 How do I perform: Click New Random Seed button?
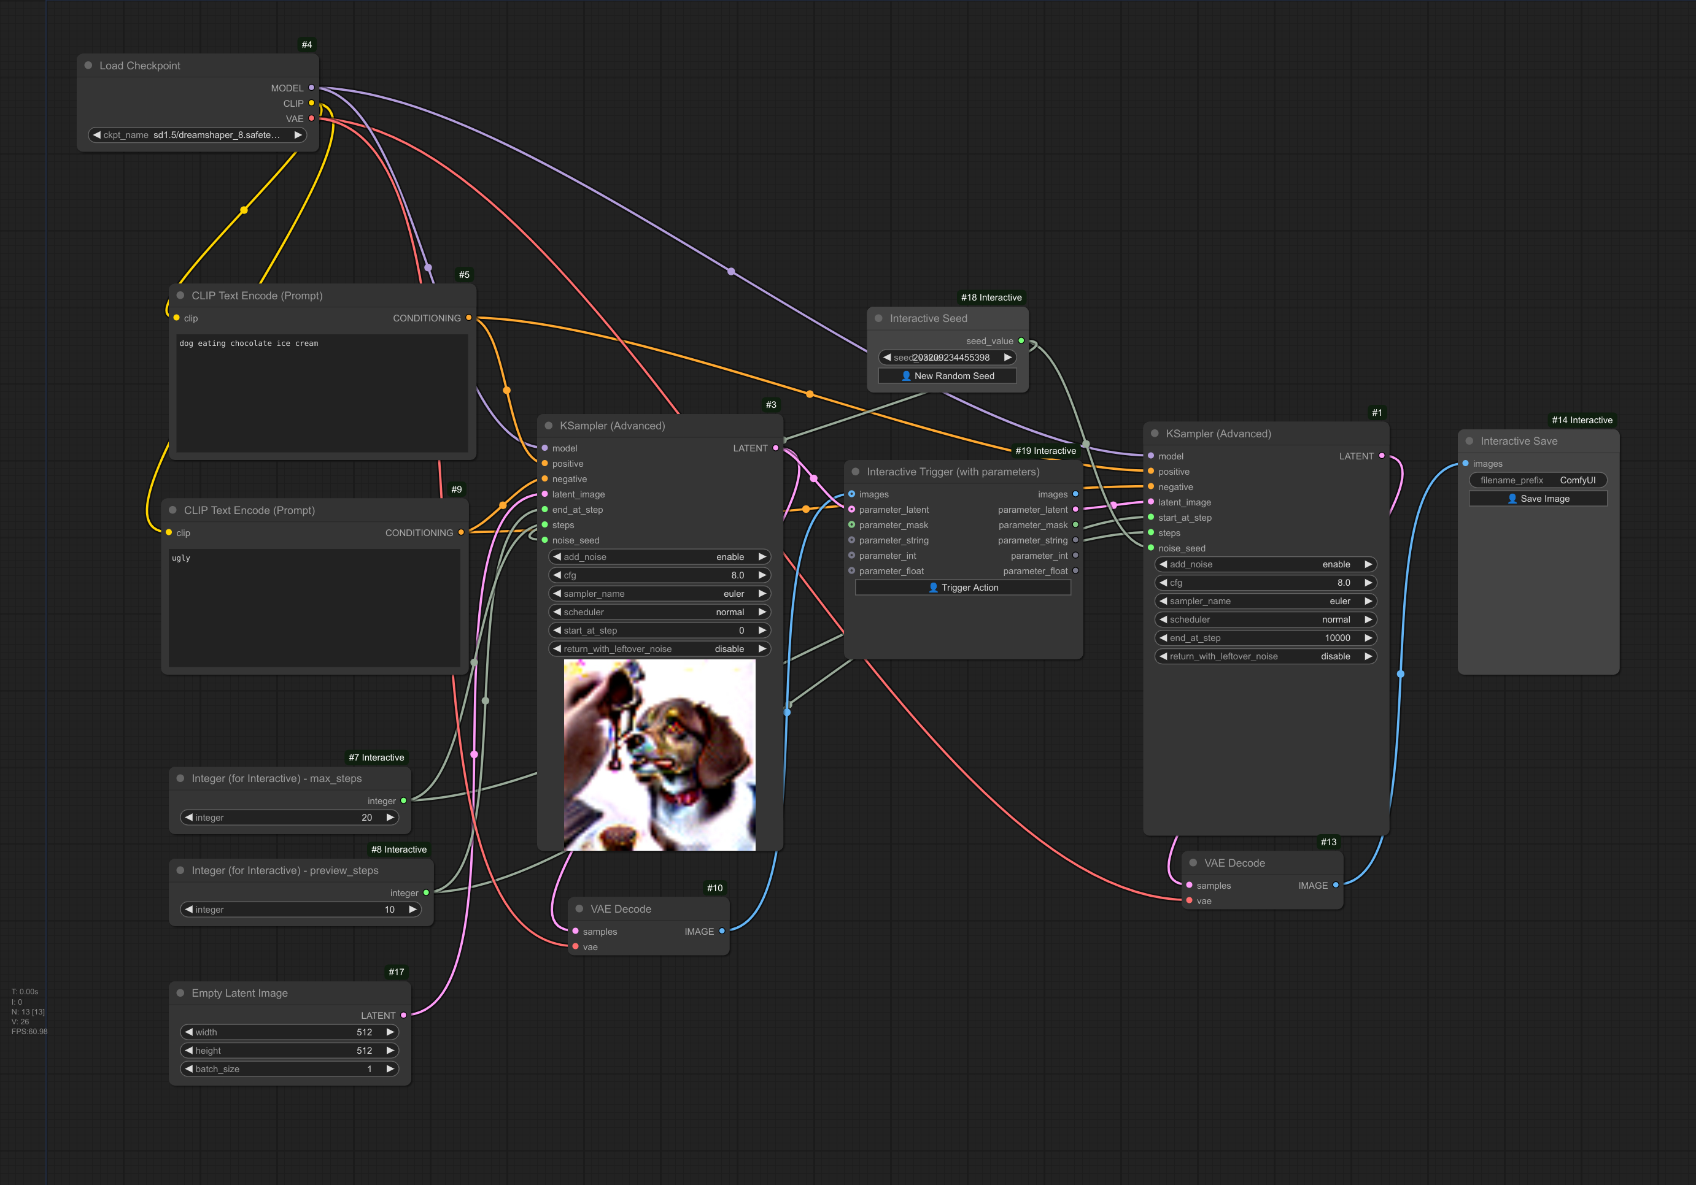point(947,376)
